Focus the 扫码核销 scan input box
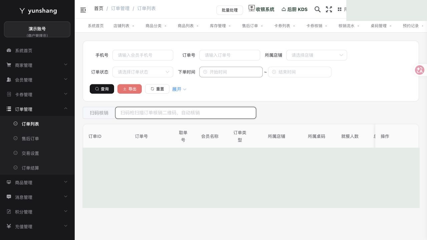This screenshot has width=427, height=240. pyautogui.click(x=185, y=113)
